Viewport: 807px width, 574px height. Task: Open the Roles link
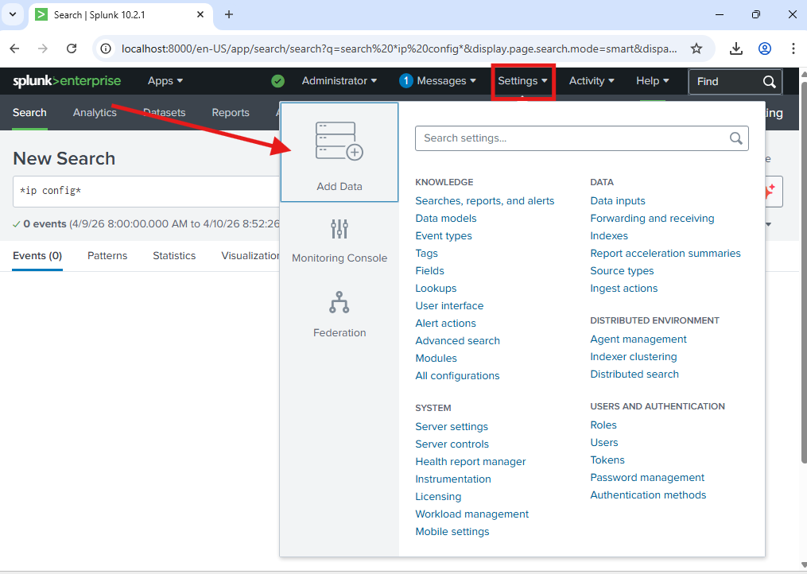(603, 425)
